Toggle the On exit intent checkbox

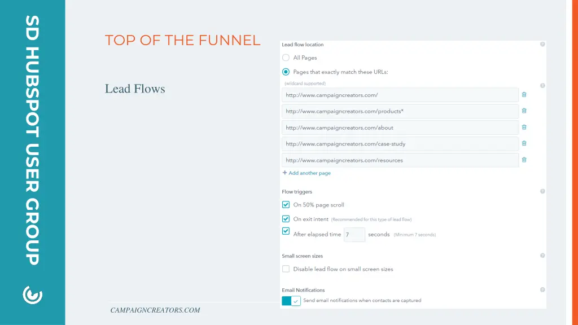[x=286, y=219]
